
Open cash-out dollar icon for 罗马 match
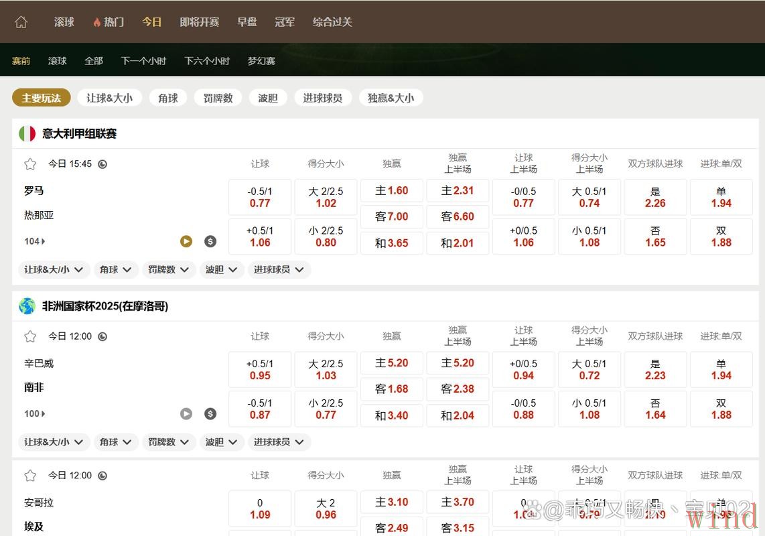[210, 241]
